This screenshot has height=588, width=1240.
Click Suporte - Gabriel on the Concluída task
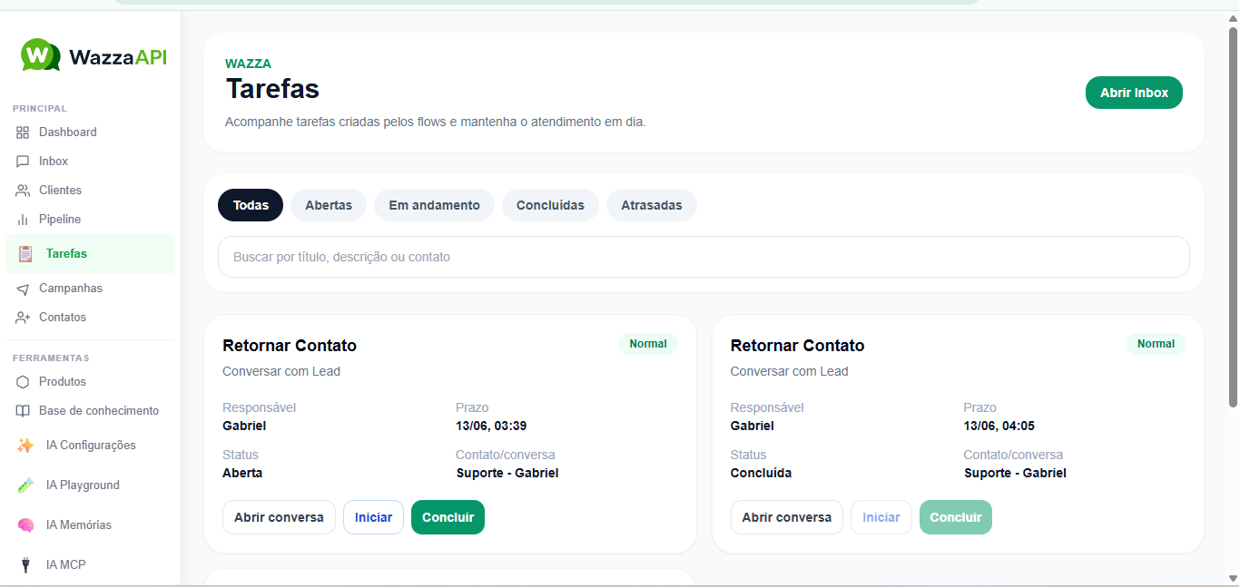click(x=1015, y=473)
